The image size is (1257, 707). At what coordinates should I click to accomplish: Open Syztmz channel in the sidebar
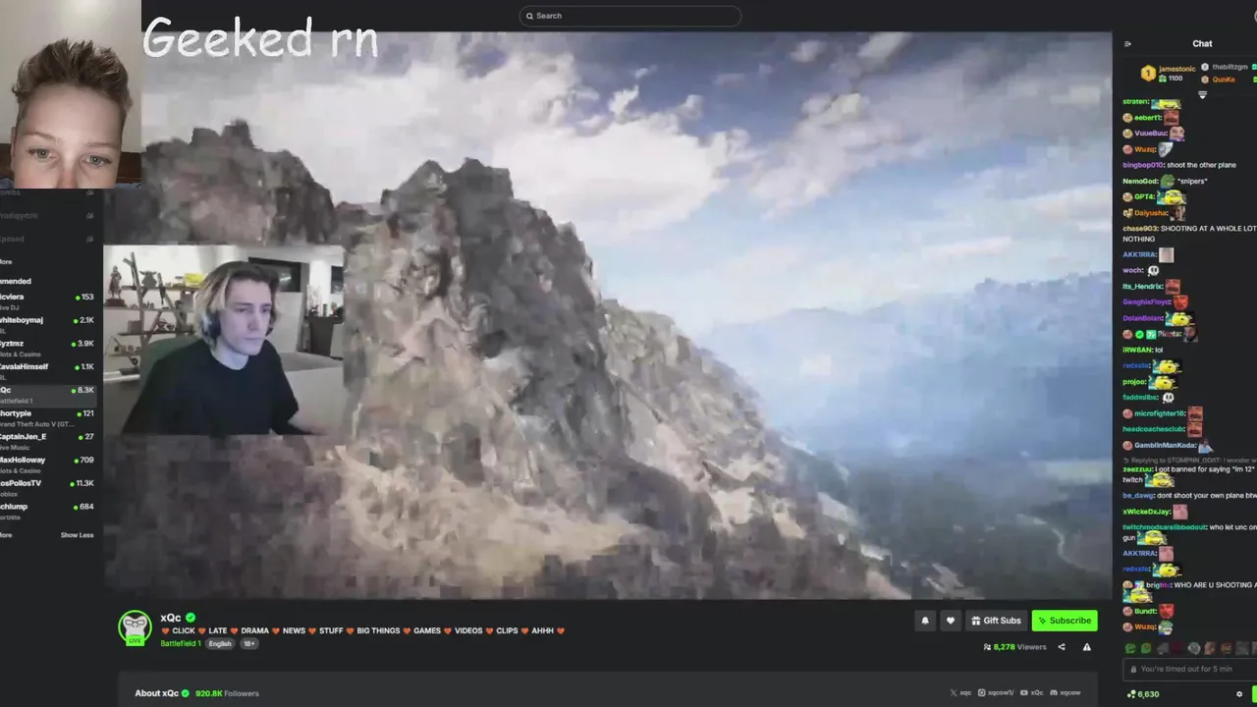point(47,349)
